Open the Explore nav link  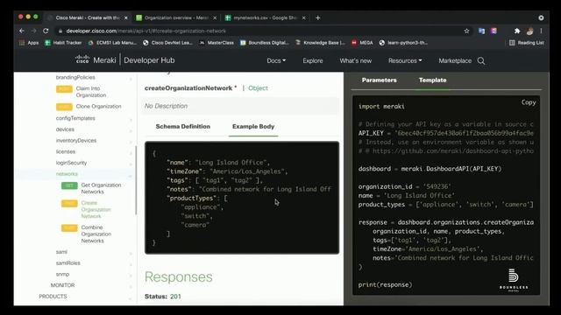click(313, 60)
